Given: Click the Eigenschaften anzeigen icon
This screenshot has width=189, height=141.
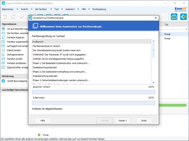Looking at the screenshot, I should [x=3, y=67].
